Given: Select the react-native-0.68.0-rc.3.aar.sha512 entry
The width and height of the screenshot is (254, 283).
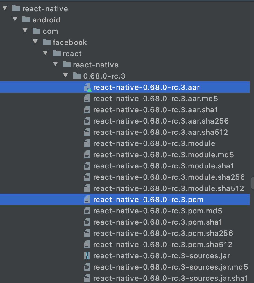Looking at the screenshot, I should point(160,132).
